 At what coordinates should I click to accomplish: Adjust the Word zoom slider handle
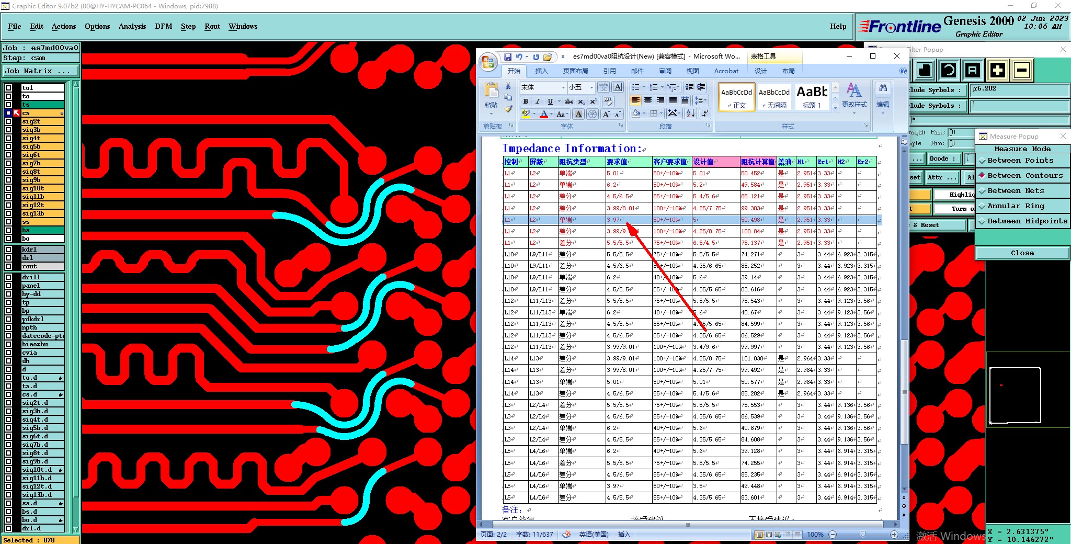tap(863, 535)
